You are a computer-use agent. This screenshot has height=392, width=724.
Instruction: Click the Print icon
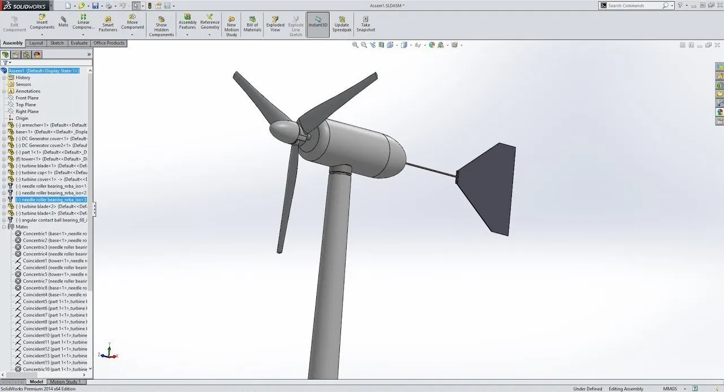[109, 6]
